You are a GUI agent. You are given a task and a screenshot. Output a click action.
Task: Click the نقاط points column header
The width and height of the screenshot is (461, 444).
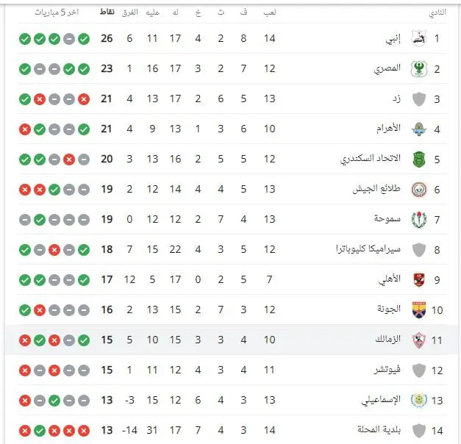click(x=107, y=12)
